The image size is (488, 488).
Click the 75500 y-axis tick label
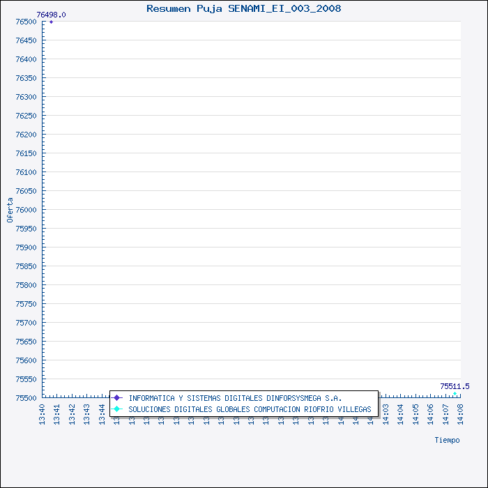pyautogui.click(x=26, y=398)
